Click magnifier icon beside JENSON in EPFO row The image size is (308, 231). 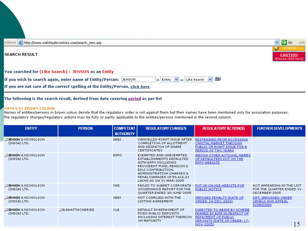click(x=6, y=155)
